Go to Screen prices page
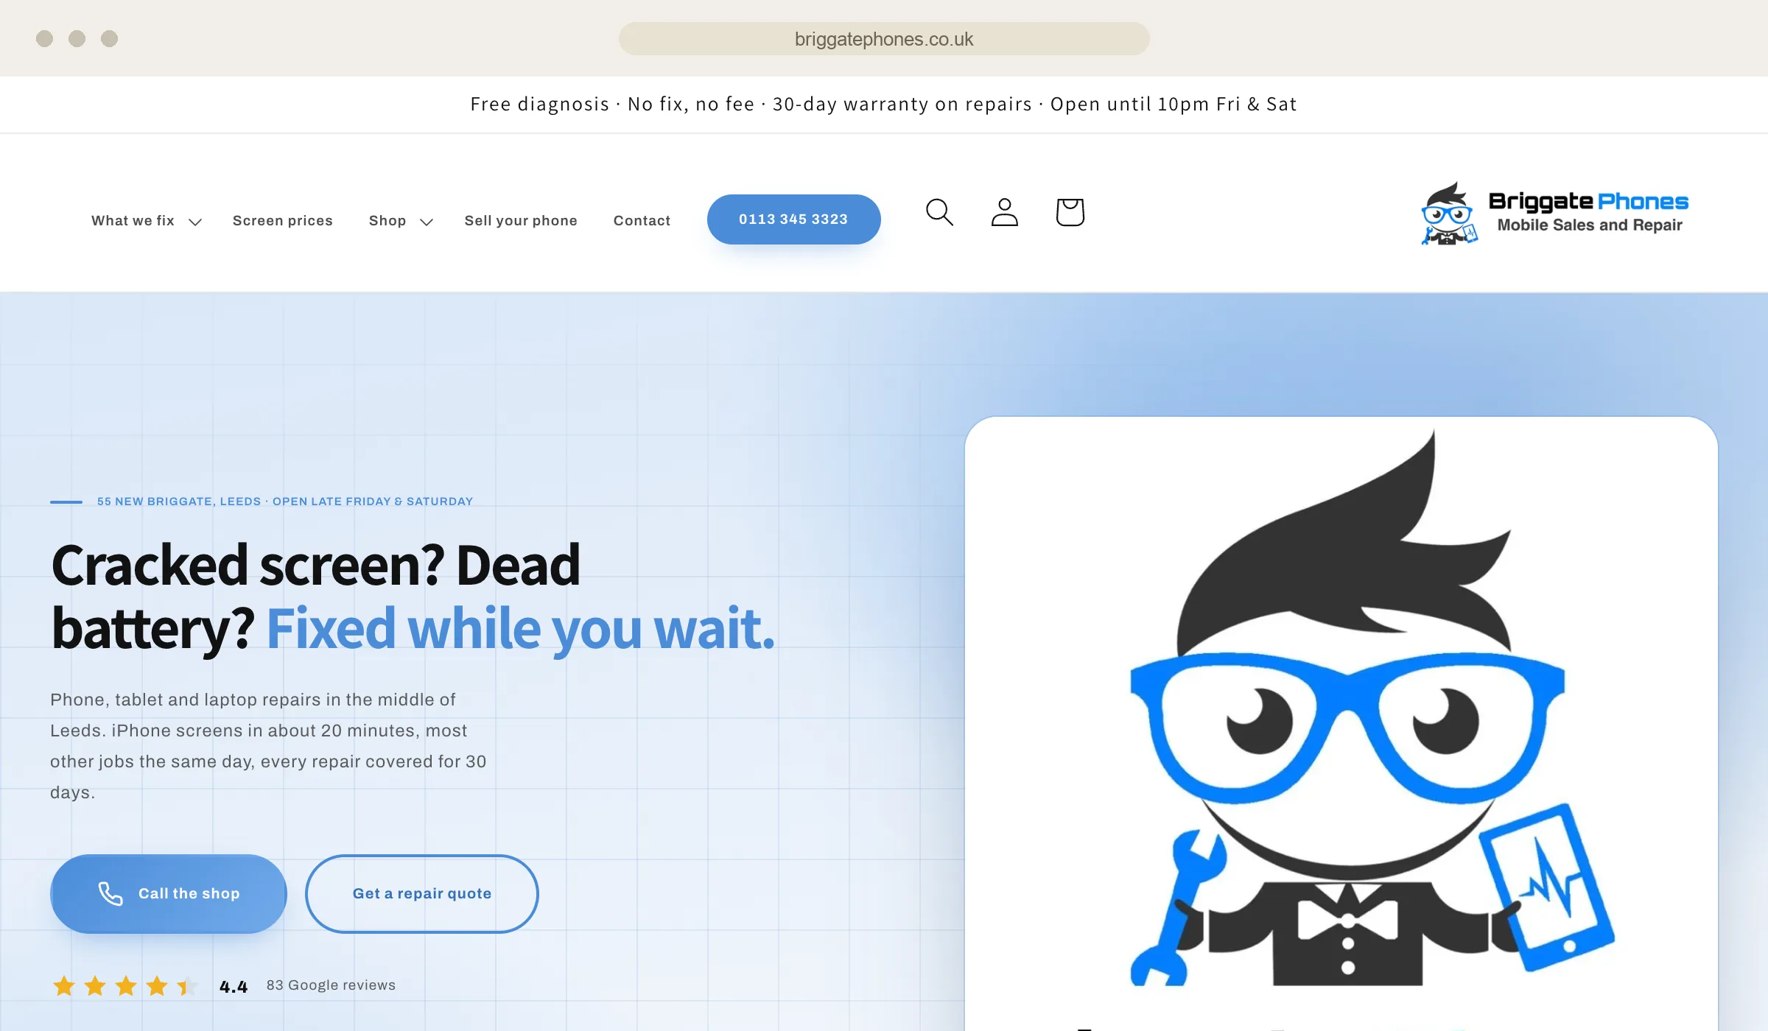The height and width of the screenshot is (1031, 1768). (x=283, y=220)
